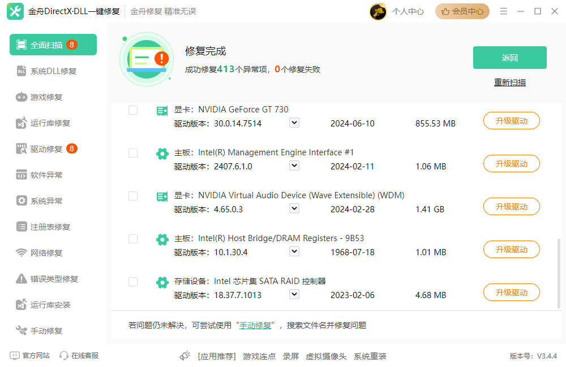Viewport: 566px width, 367px height.
Task: Click the repair completion status illustration
Action: (x=146, y=59)
